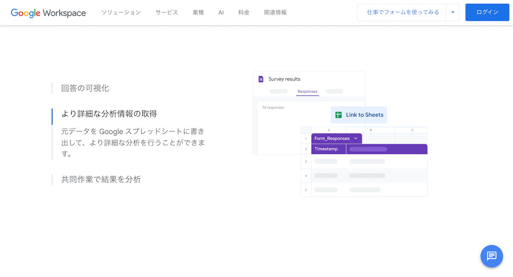Open the Form_Responses dropdown chevron
The image size is (513, 277).
click(x=356, y=138)
